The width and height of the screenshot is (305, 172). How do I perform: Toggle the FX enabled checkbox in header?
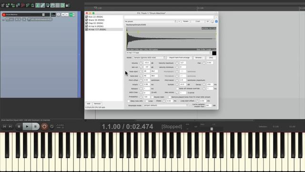point(216,21)
